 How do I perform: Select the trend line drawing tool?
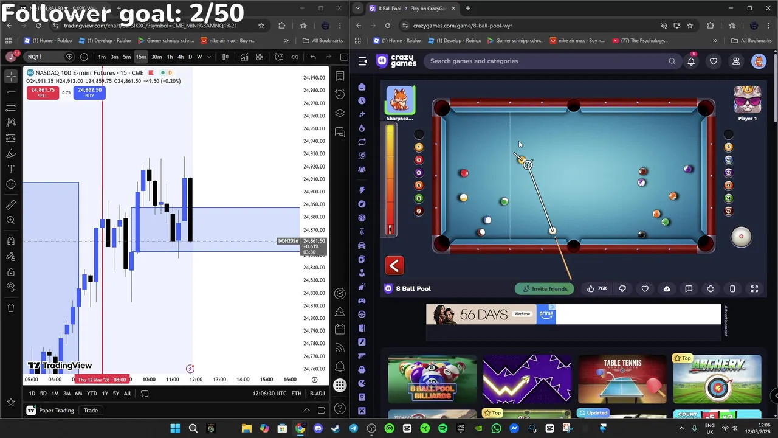[11, 91]
